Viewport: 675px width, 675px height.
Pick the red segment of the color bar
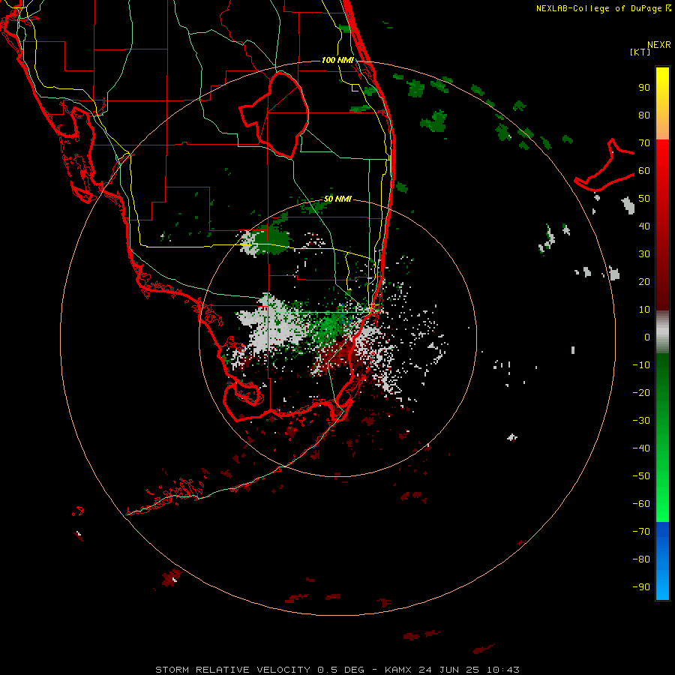(x=662, y=225)
